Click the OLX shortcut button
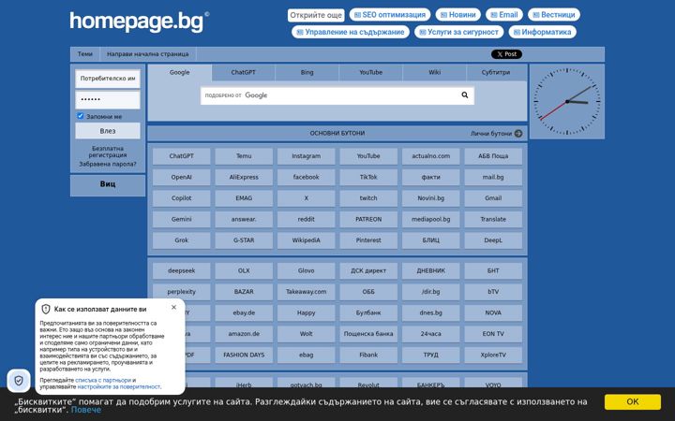Viewport: 675px width, 421px height. point(244,271)
